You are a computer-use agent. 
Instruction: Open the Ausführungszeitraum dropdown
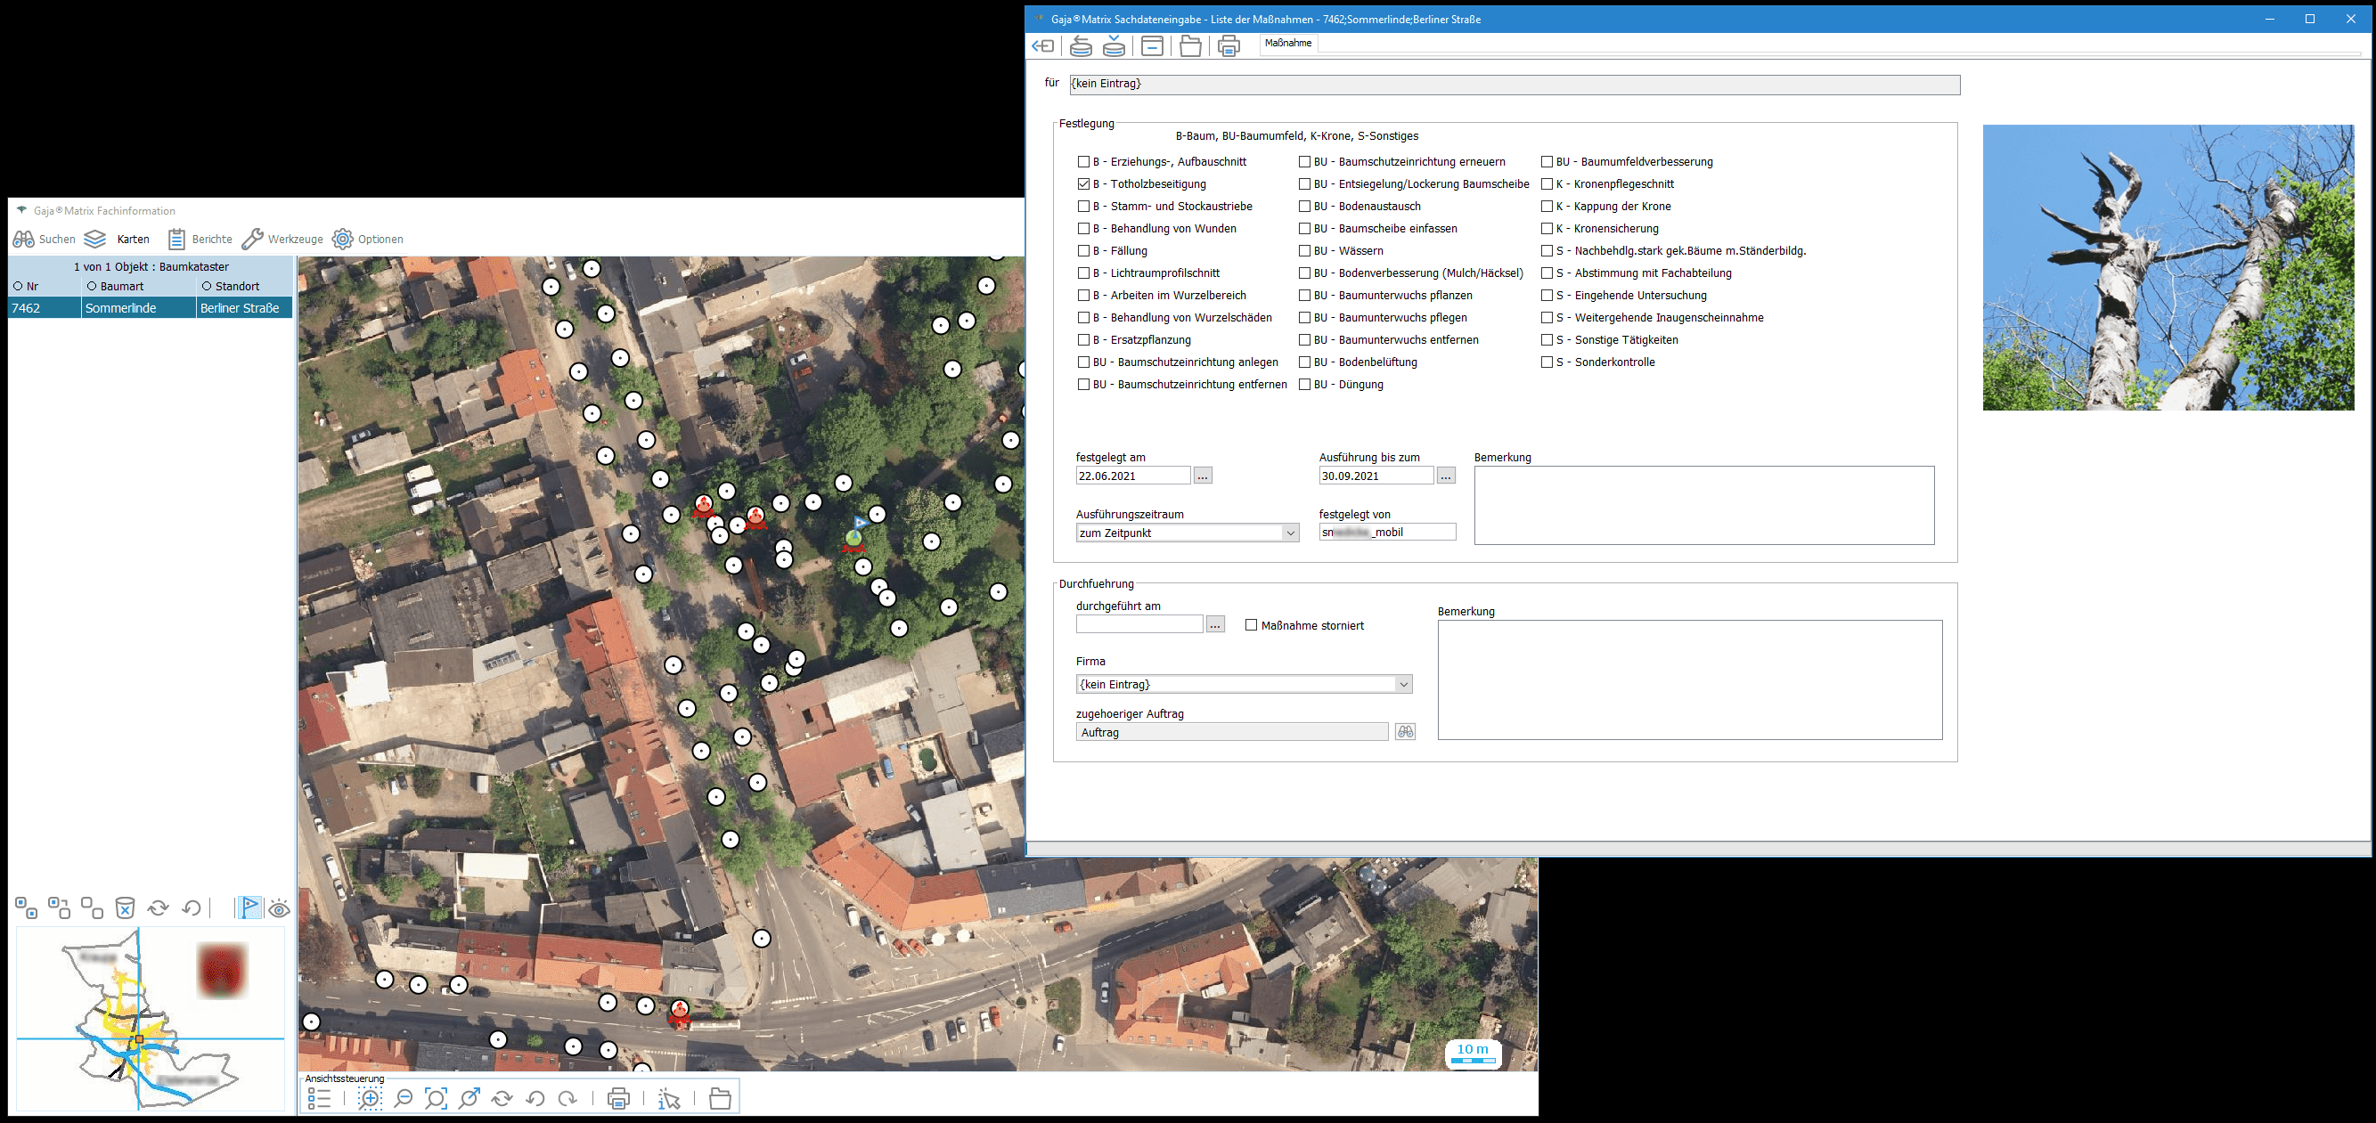point(1289,533)
